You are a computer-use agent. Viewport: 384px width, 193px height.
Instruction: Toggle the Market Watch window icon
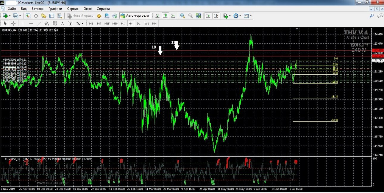pyautogui.click(x=28, y=16)
